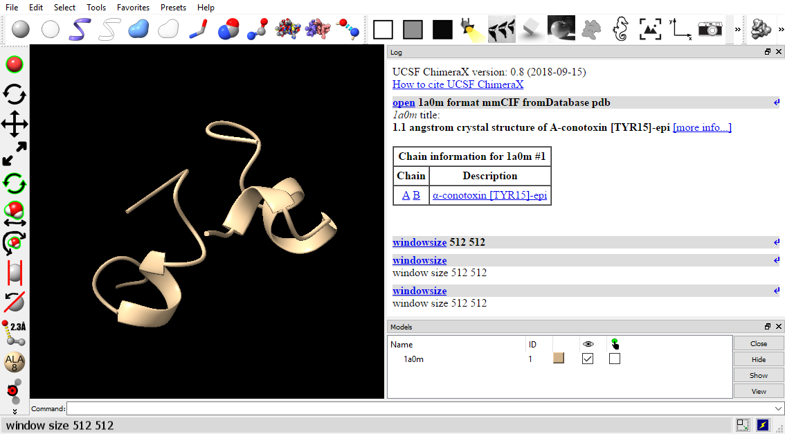Select the move model crossed-arrows tool
Image resolution: width=785 pixels, height=434 pixels.
point(15,125)
